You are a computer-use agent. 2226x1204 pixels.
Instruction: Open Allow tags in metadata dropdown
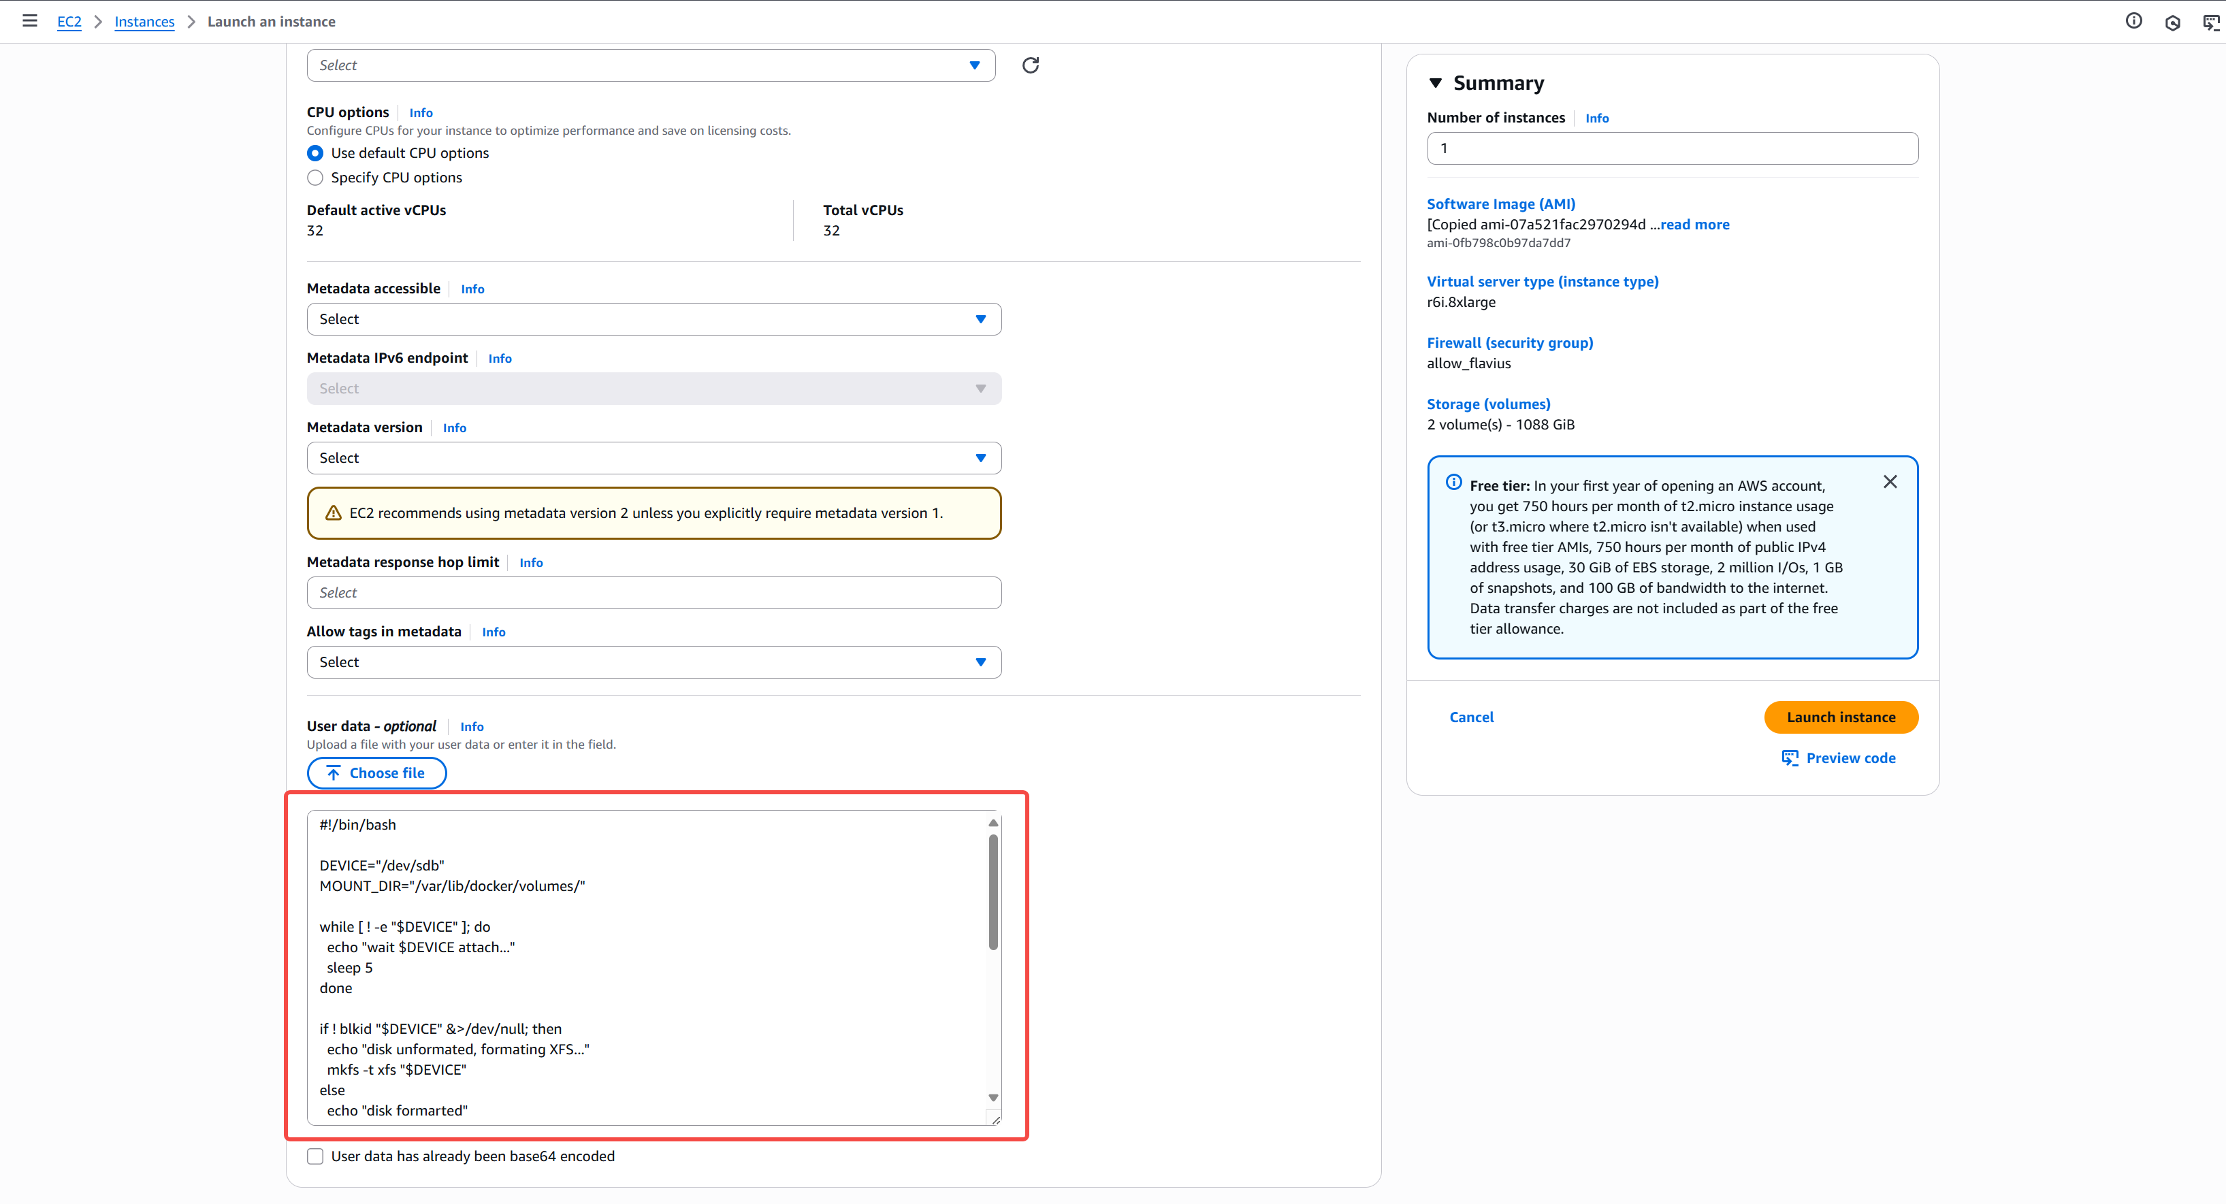[x=654, y=662]
